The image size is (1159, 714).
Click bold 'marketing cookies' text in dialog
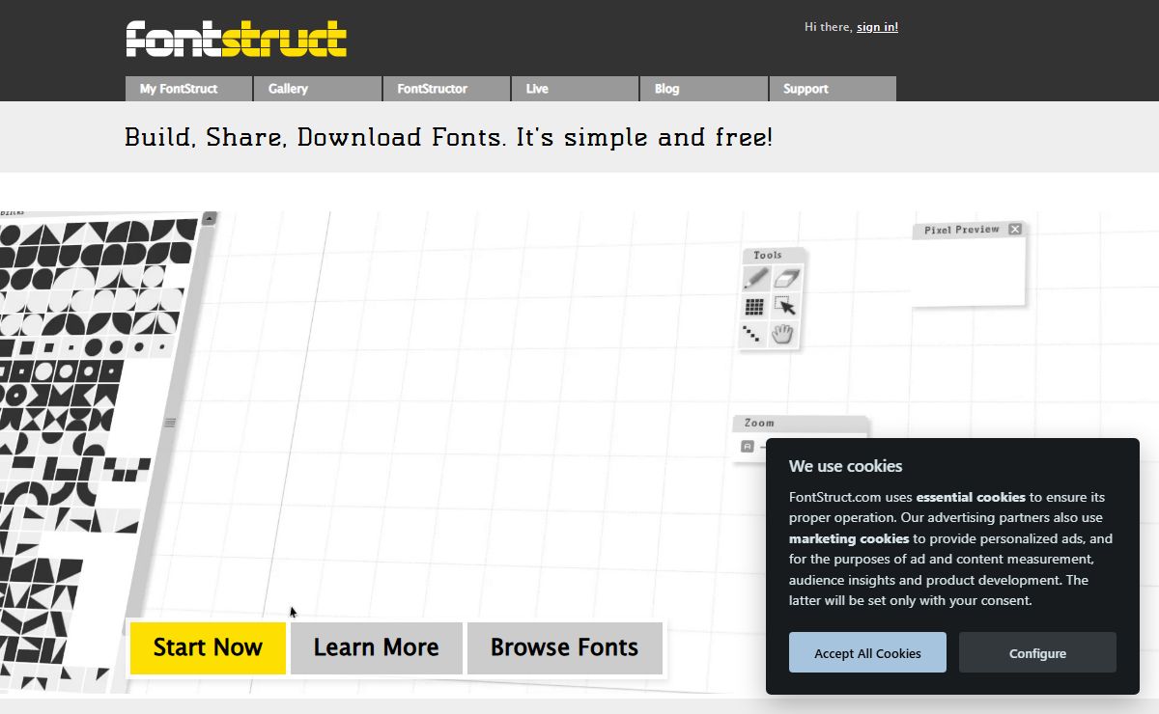(849, 538)
